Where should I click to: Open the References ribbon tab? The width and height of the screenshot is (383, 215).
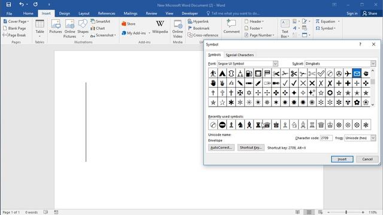[x=107, y=13]
